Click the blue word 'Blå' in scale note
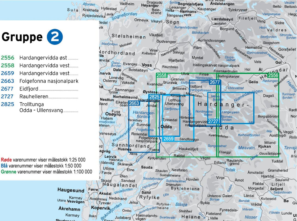The height and width of the screenshot is (221, 297). pyautogui.click(x=4, y=166)
